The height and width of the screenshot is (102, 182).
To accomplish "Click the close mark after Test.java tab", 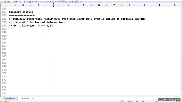I will pyautogui.click(x=33, y=99).
